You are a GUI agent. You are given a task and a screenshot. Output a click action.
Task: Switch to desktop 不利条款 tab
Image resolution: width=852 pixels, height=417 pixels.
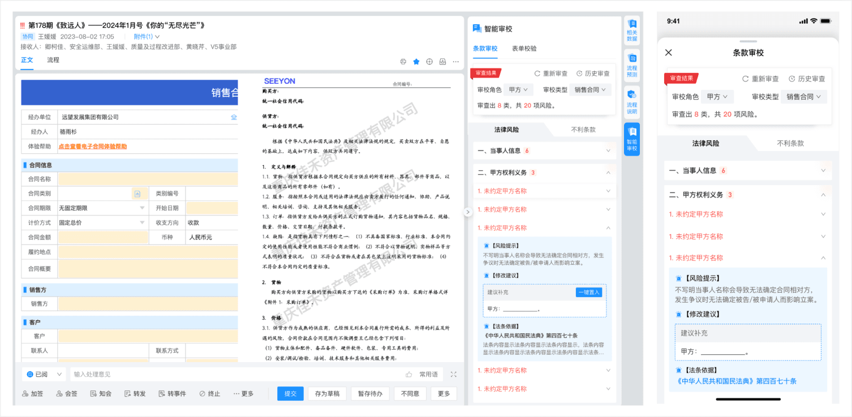click(583, 130)
